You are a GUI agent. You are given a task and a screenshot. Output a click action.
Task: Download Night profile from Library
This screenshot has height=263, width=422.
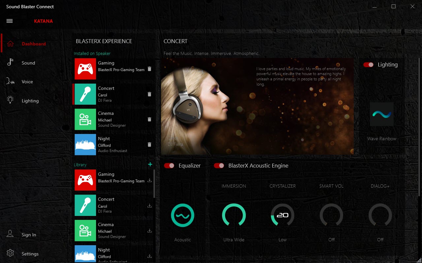click(x=149, y=256)
